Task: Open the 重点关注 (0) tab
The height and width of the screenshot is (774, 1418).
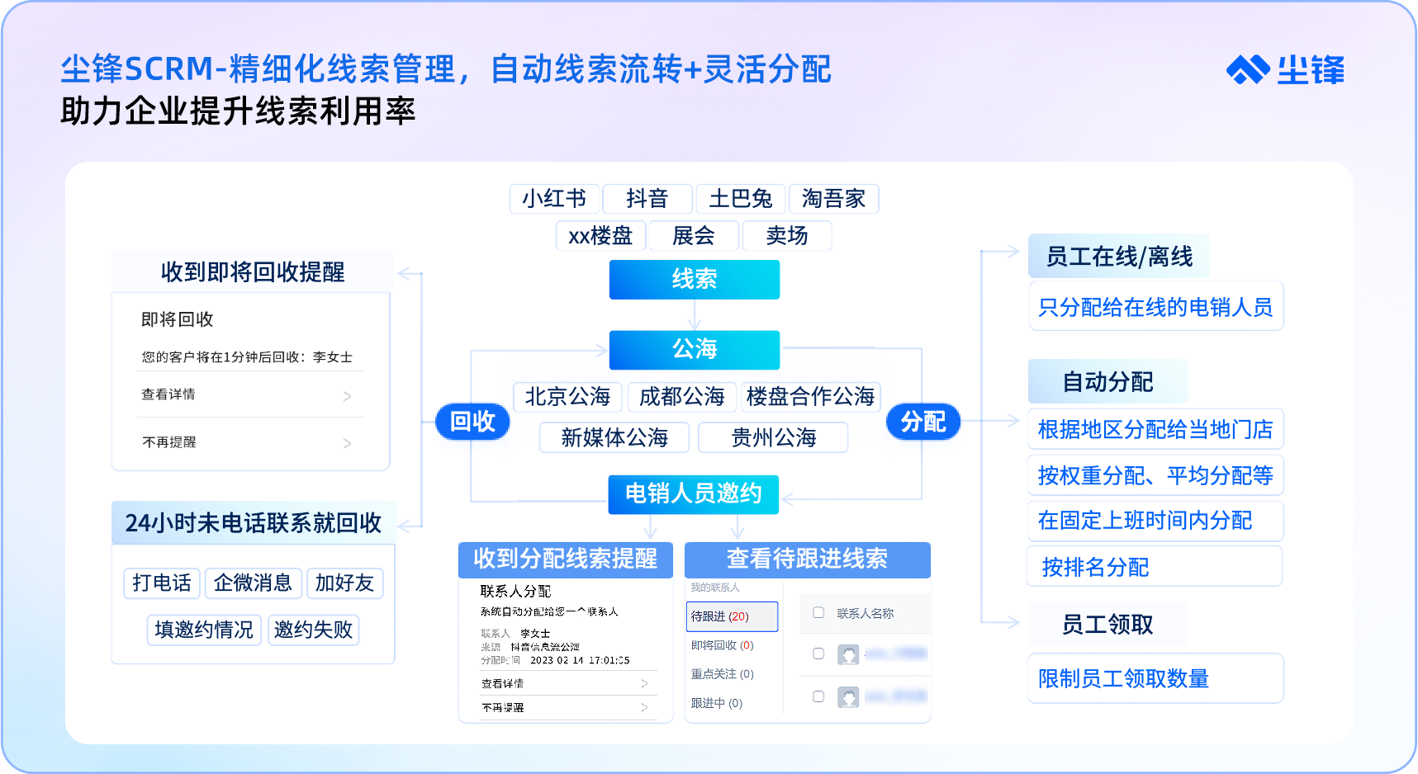Action: tap(723, 674)
